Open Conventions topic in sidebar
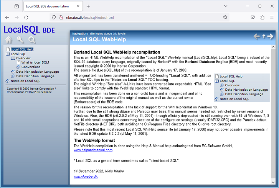279x188 pixels. pos(31,67)
